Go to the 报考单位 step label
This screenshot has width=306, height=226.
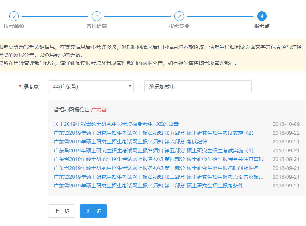[14, 26]
